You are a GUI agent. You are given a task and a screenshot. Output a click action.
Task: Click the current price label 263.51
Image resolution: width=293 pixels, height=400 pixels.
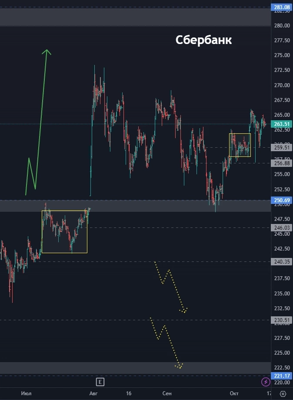click(x=282, y=124)
